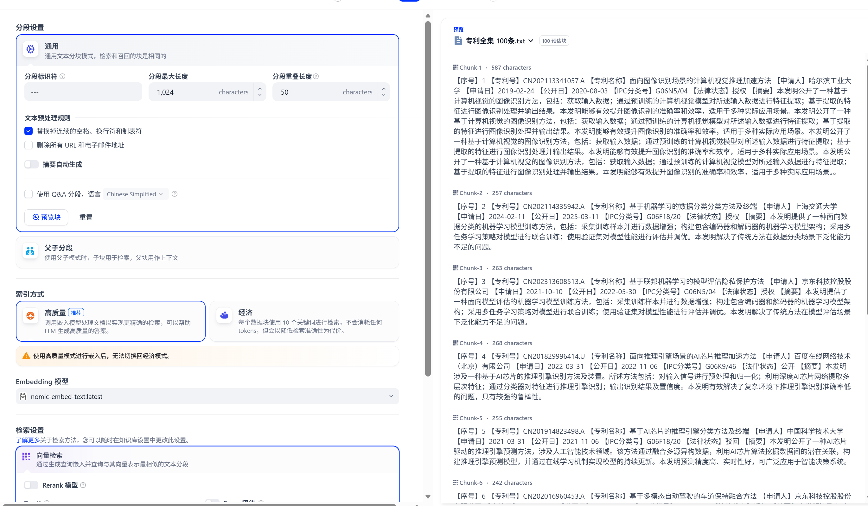Click the 预览块 button
868x506 pixels.
point(46,217)
